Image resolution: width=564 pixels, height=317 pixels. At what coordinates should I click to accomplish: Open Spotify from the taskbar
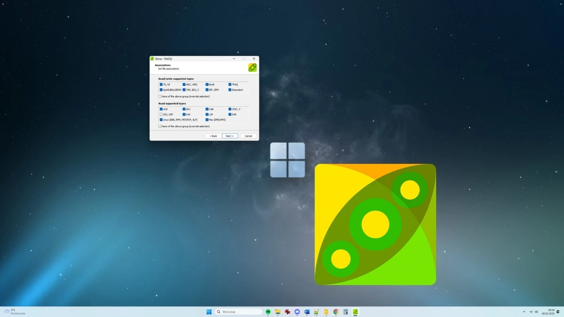(x=268, y=311)
